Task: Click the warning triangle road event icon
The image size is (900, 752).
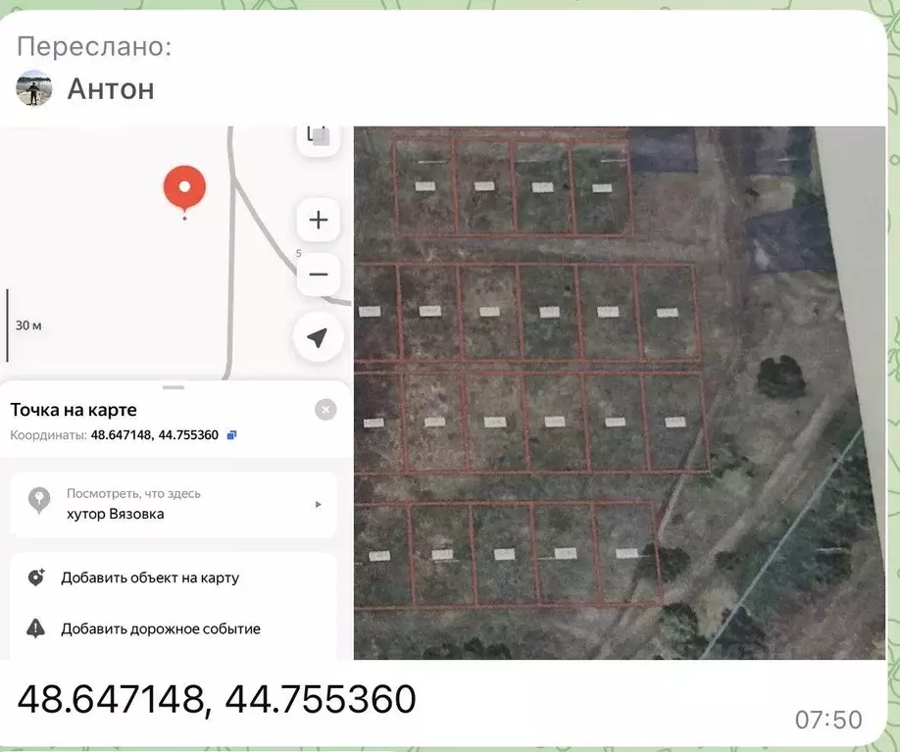Action: pos(36,628)
